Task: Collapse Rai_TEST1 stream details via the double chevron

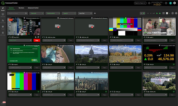Action: (x=38, y=34)
